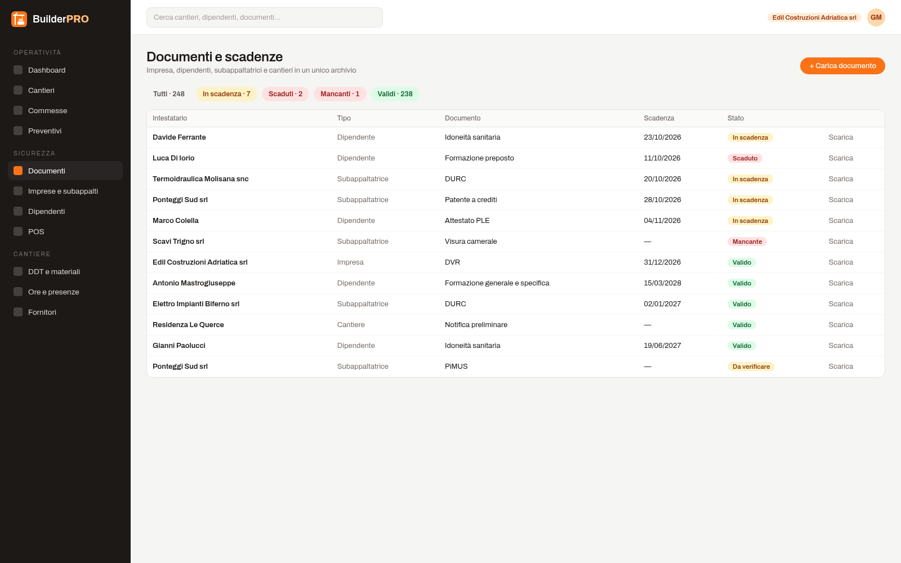This screenshot has width=901, height=563.
Task: Click the BuilderPRO logo icon
Action: coord(19,19)
